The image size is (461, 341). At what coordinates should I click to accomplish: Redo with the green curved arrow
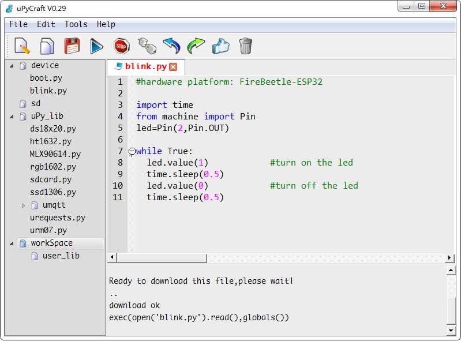tap(196, 46)
